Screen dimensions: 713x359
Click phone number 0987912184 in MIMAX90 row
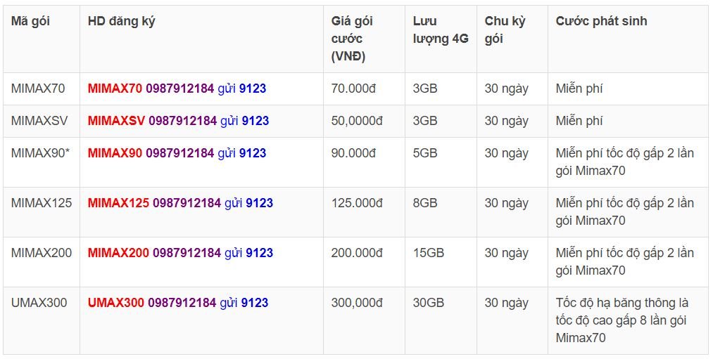[180, 153]
